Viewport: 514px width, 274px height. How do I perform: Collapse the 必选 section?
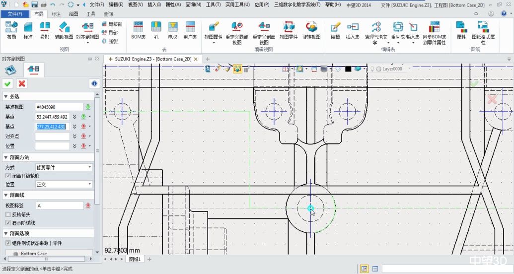(5, 96)
